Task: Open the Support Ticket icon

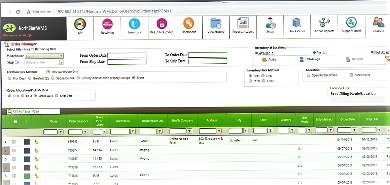Action: [351, 23]
